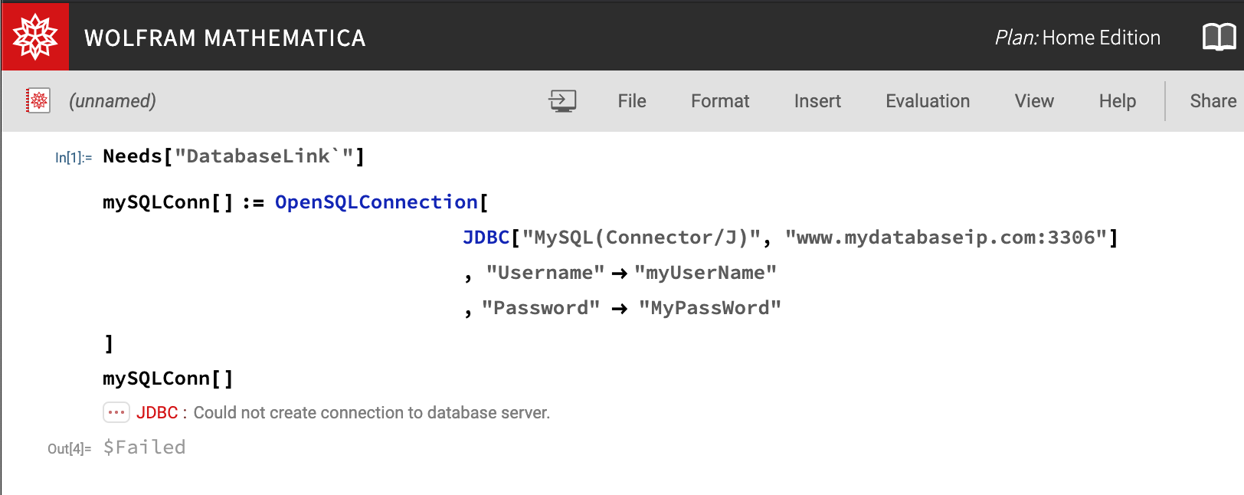Click the notebook file icon beside (unnamed)
1244x495 pixels.
[x=38, y=100]
